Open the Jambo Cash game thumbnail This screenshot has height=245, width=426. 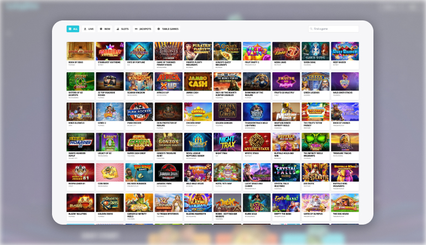pos(198,81)
